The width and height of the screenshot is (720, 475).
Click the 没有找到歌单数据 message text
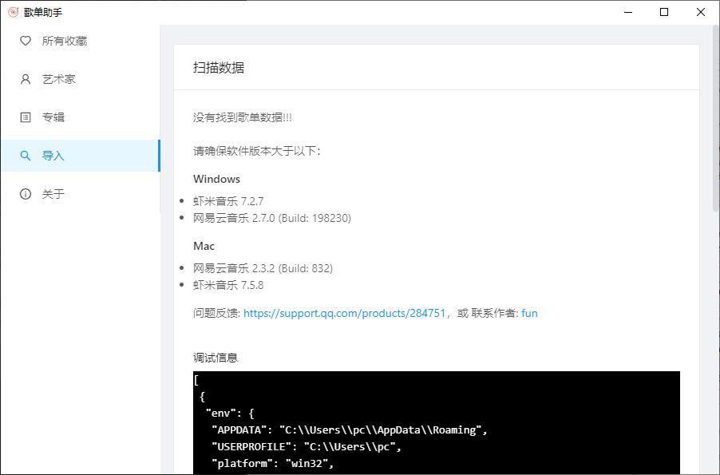tap(243, 117)
